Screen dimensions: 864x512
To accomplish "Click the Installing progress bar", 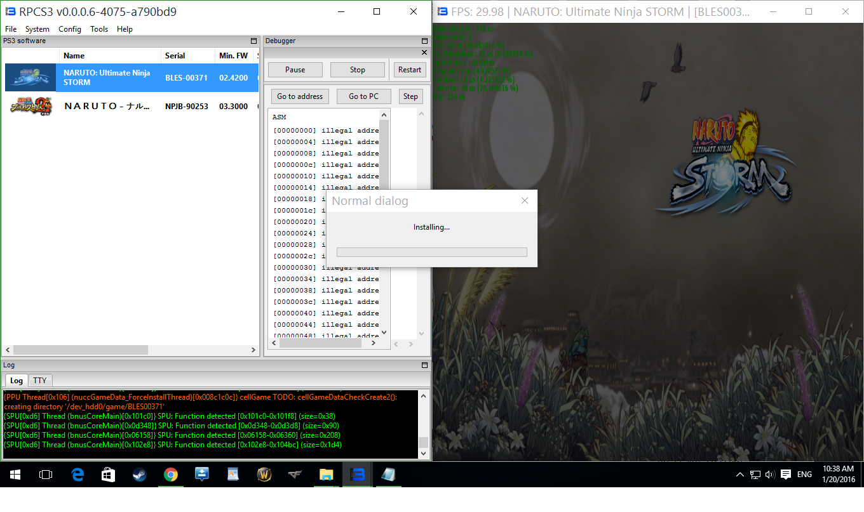I will coord(432,252).
